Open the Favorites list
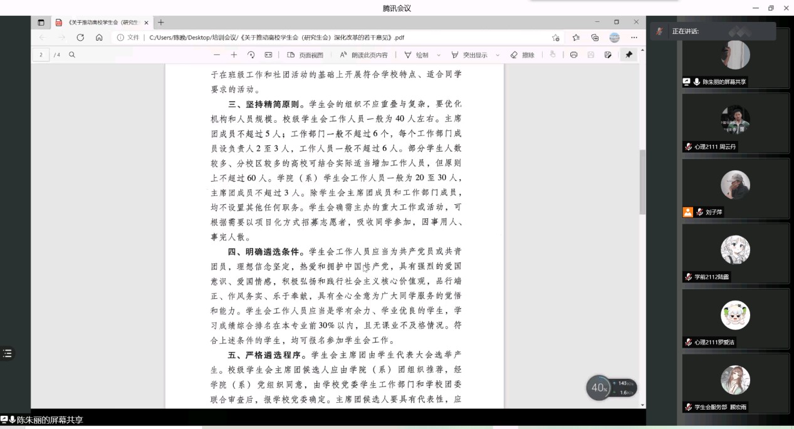 coord(576,38)
